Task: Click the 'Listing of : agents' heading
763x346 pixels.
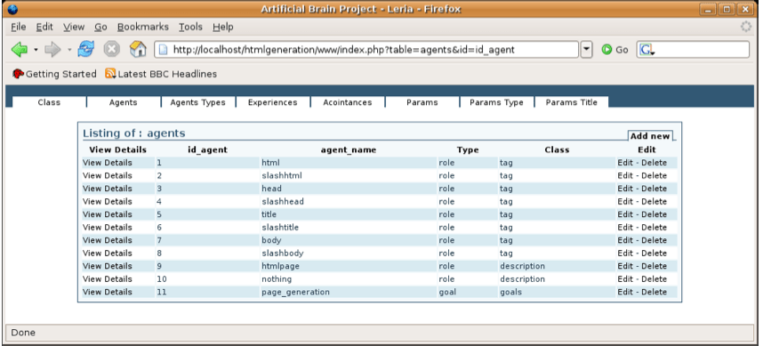Action: (133, 133)
